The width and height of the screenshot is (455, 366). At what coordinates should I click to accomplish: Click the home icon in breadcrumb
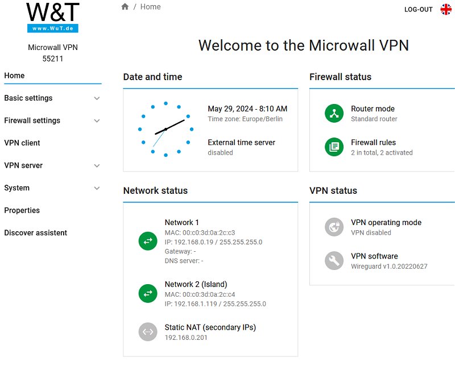click(x=125, y=7)
